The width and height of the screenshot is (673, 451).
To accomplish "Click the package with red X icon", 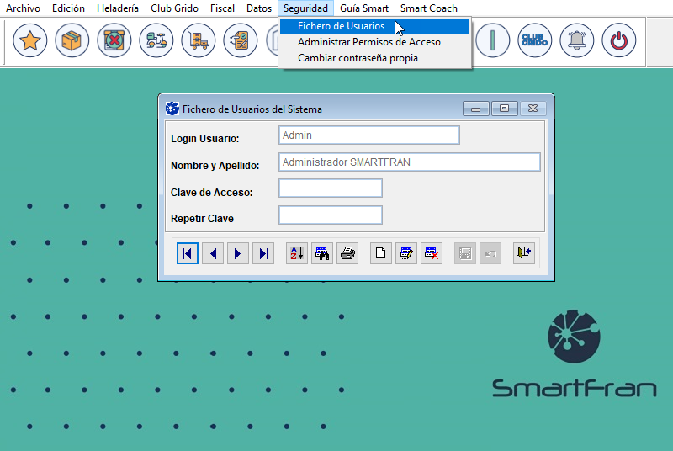I will coord(114,40).
